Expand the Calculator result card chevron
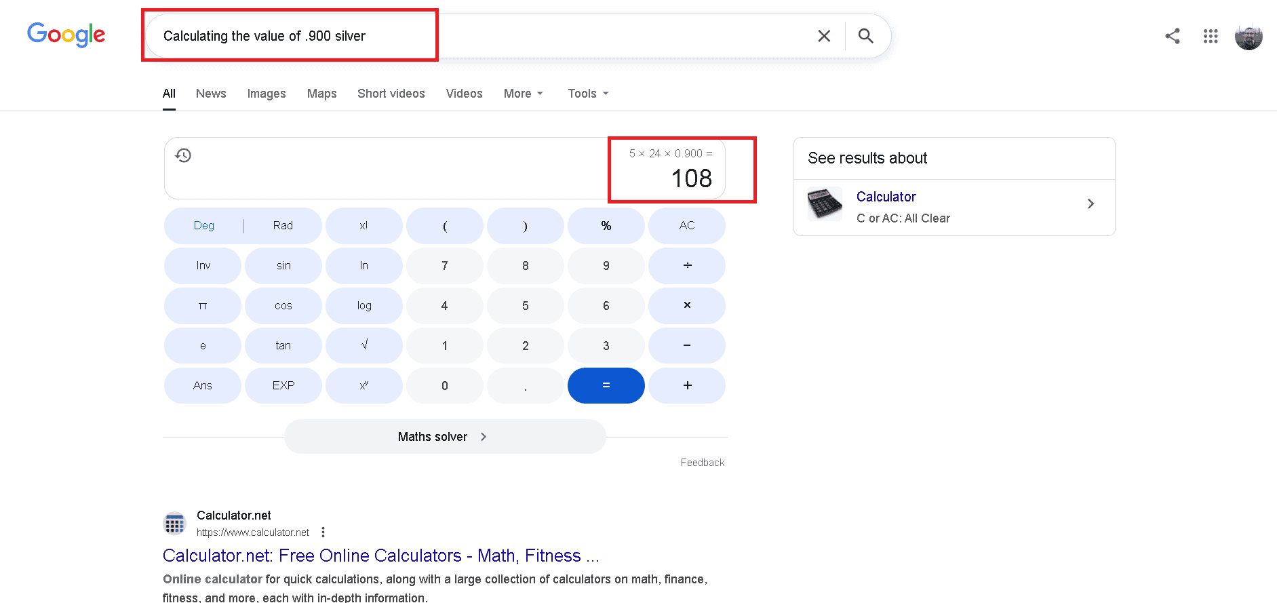Viewport: 1277px width, 603px height. [1091, 203]
